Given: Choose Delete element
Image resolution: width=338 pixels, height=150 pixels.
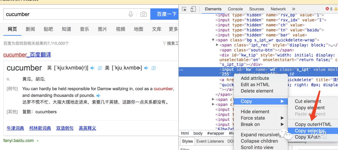Looking at the screenshot, I should pos(257,91).
